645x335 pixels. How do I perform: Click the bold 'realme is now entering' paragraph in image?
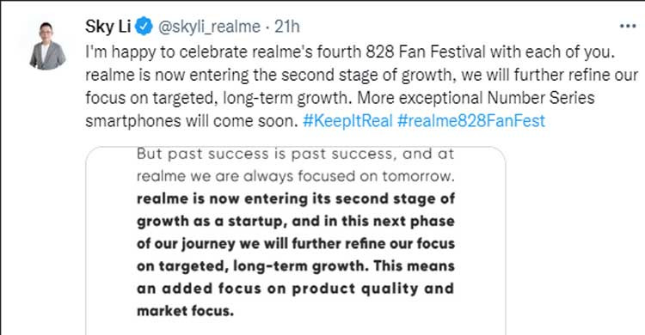click(295, 255)
